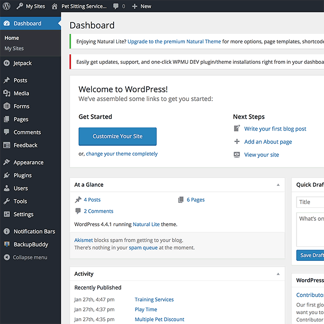This screenshot has width=324, height=324.
Task: Open the spam queue link
Action: 143,248
